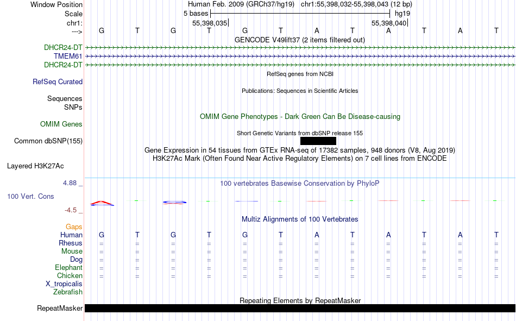The height and width of the screenshot is (321, 516).
Task: Open 'Publications: Sequences in Scientific Articles' title
Action: [300, 91]
